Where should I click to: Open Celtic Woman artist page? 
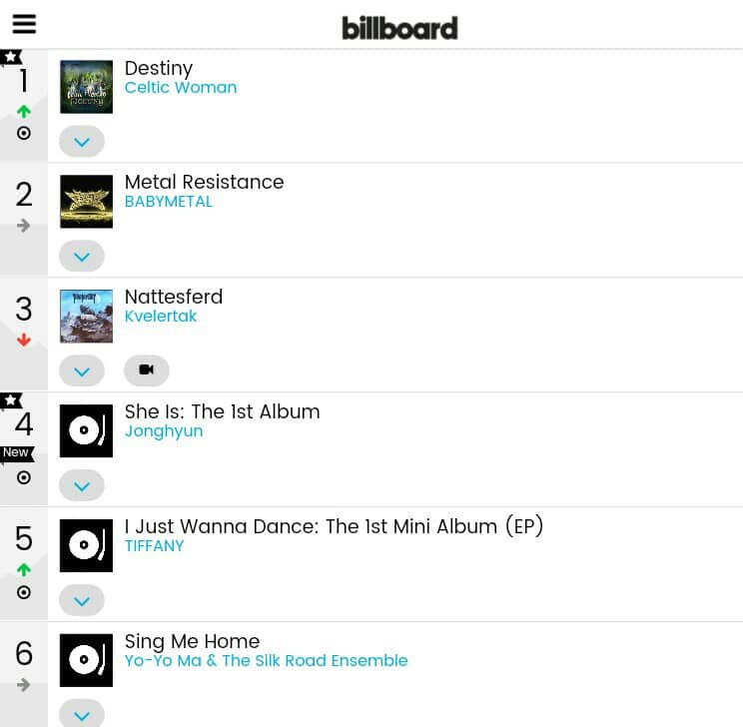pos(181,88)
